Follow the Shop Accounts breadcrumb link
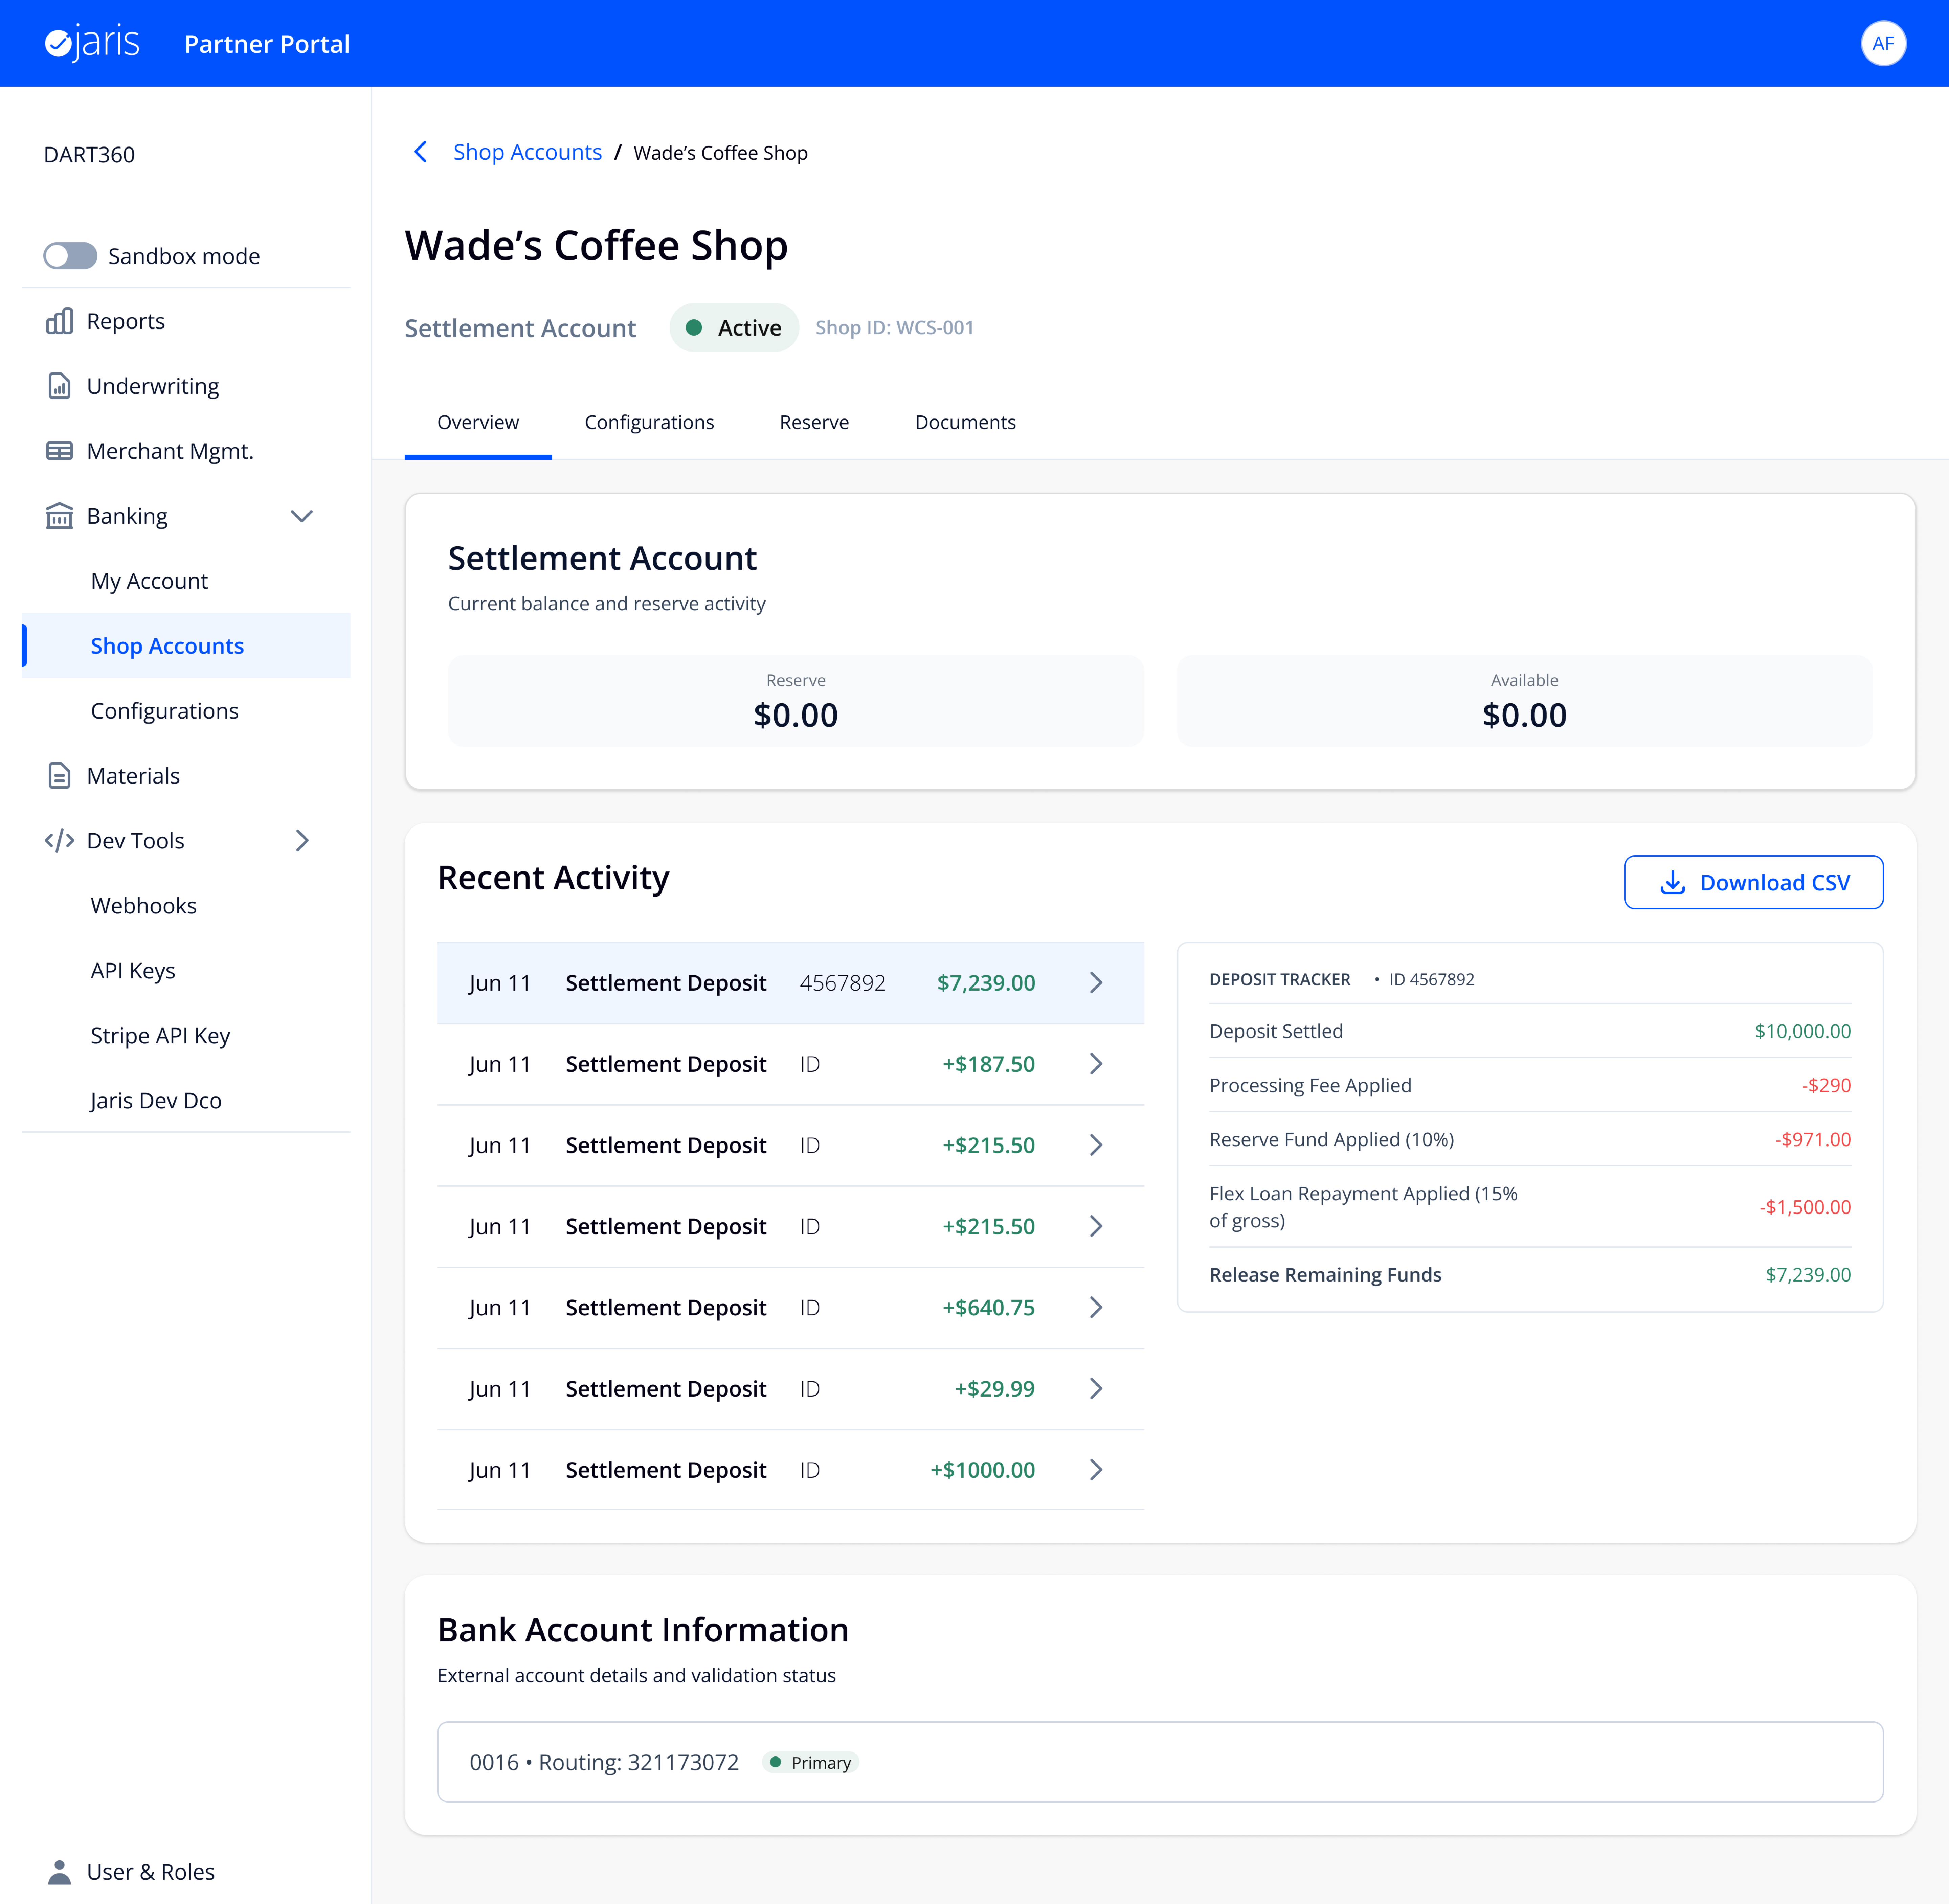 527,152
